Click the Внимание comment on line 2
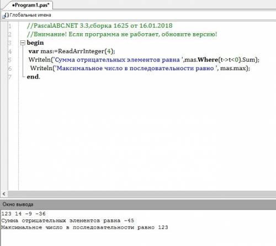 [x=122, y=34]
